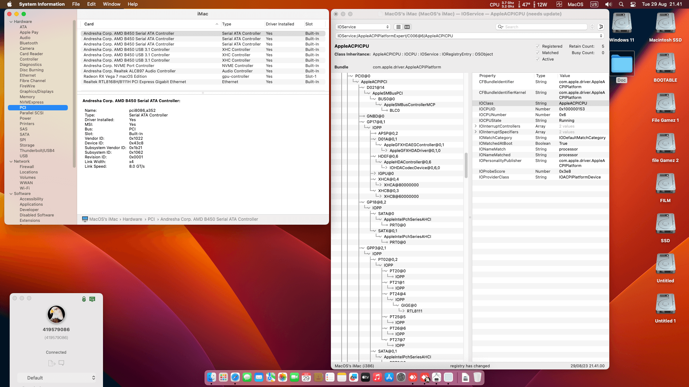Open Spotlight search in menu bar
Screen dimensions: 689x387
[621, 4]
